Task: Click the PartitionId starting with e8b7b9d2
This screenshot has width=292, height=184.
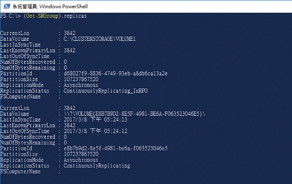Action: (116, 148)
